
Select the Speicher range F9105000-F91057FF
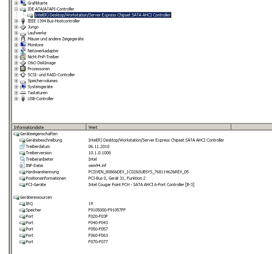107,210
